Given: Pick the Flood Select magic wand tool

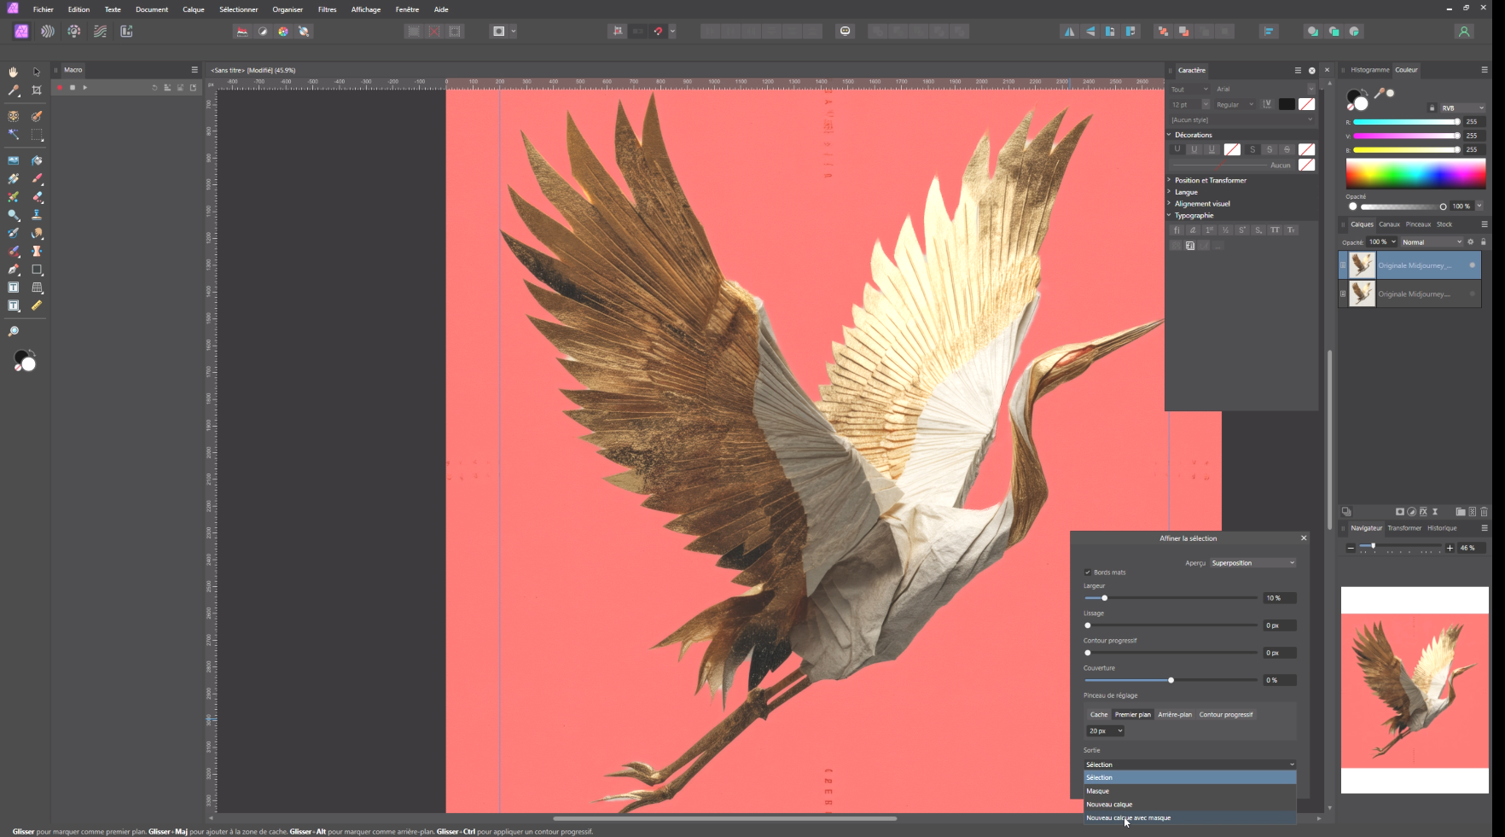Looking at the screenshot, I should (x=14, y=135).
